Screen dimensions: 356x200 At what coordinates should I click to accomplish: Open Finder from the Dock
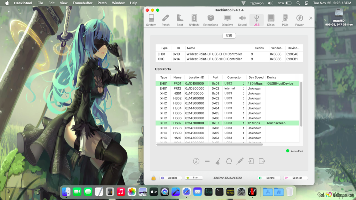click(66, 192)
